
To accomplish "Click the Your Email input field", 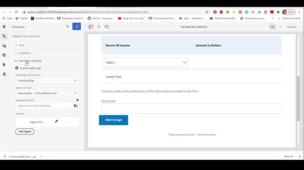I will tap(191, 108).
